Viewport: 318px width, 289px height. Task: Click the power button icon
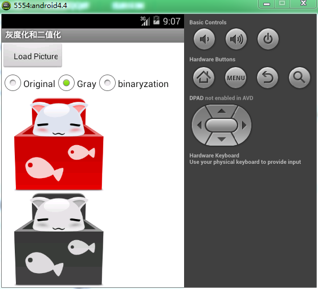268,39
